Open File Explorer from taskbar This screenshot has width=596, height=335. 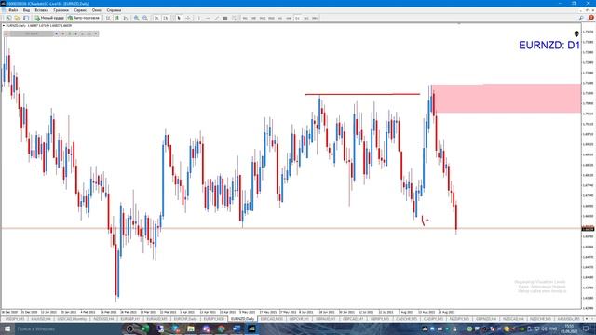(191, 328)
